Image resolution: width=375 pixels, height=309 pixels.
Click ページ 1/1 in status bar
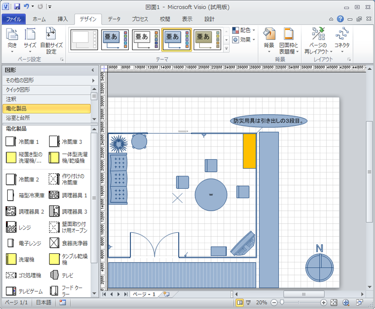pyautogui.click(x=16, y=302)
